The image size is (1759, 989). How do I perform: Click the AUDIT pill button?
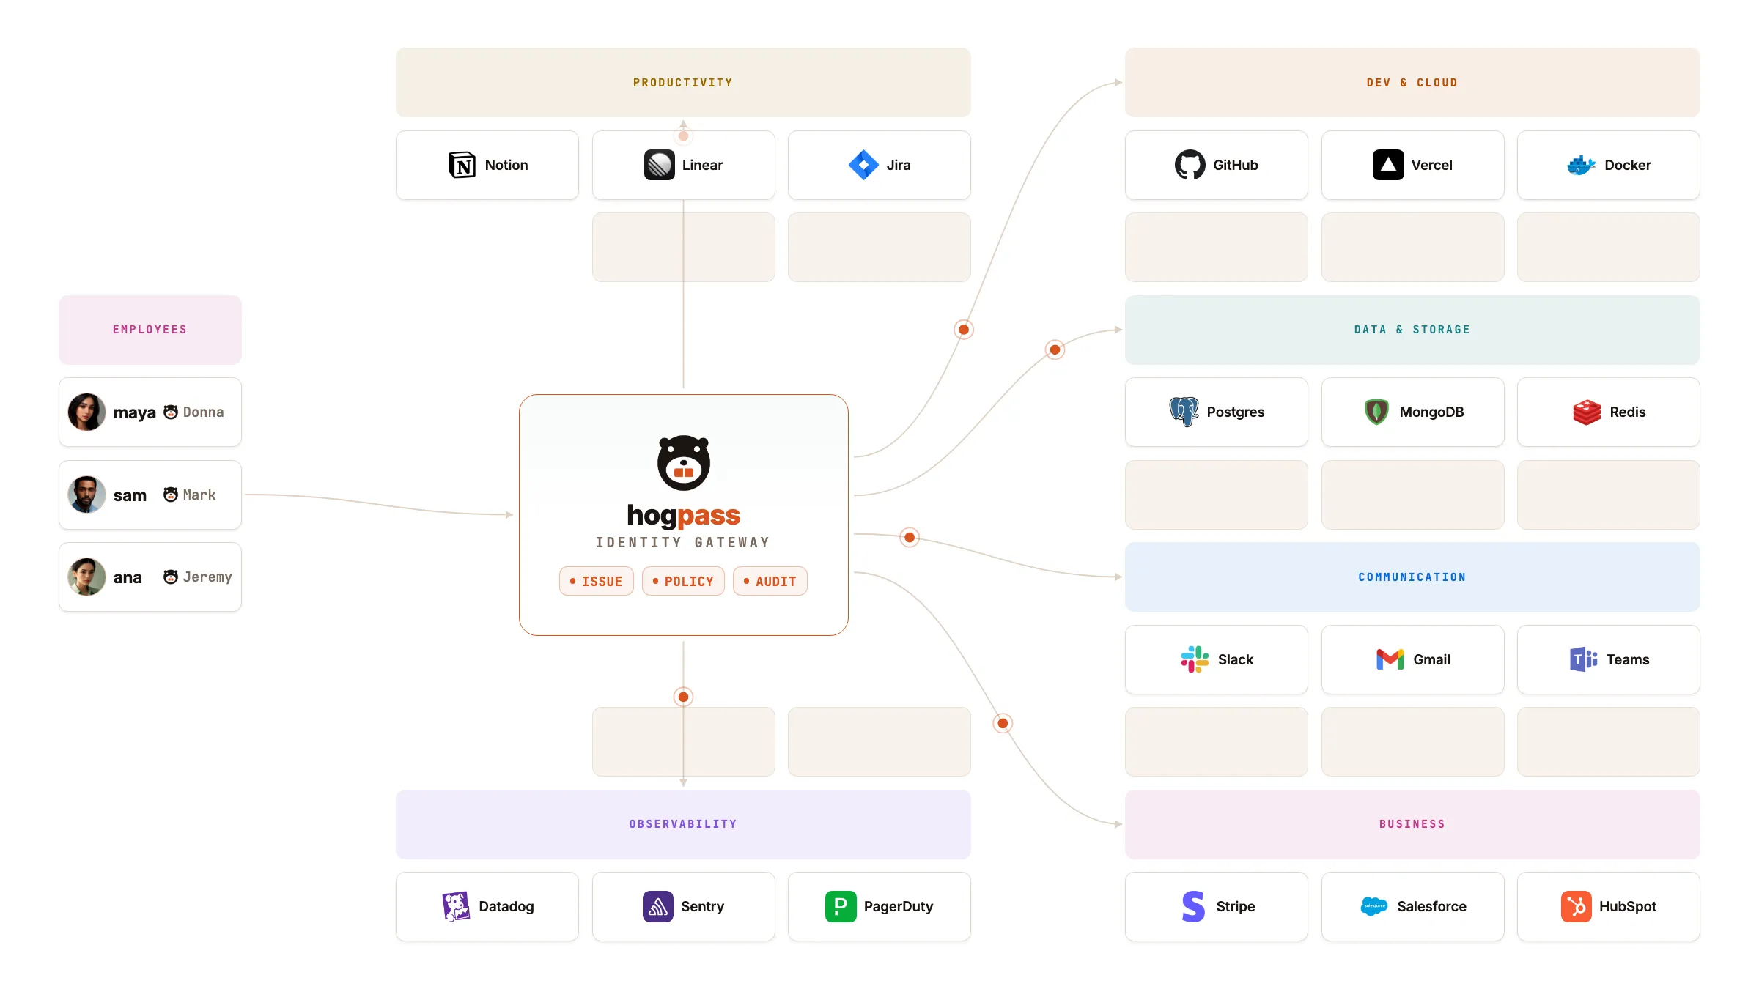click(770, 581)
